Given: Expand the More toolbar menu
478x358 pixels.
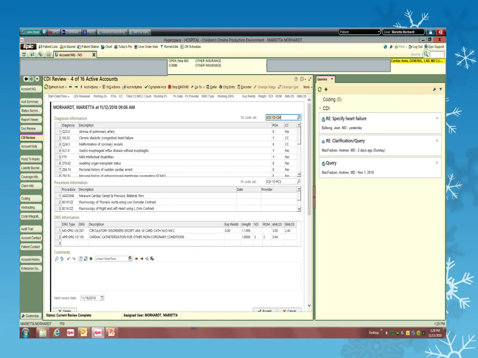Looking at the screenshot, I should 308,87.
